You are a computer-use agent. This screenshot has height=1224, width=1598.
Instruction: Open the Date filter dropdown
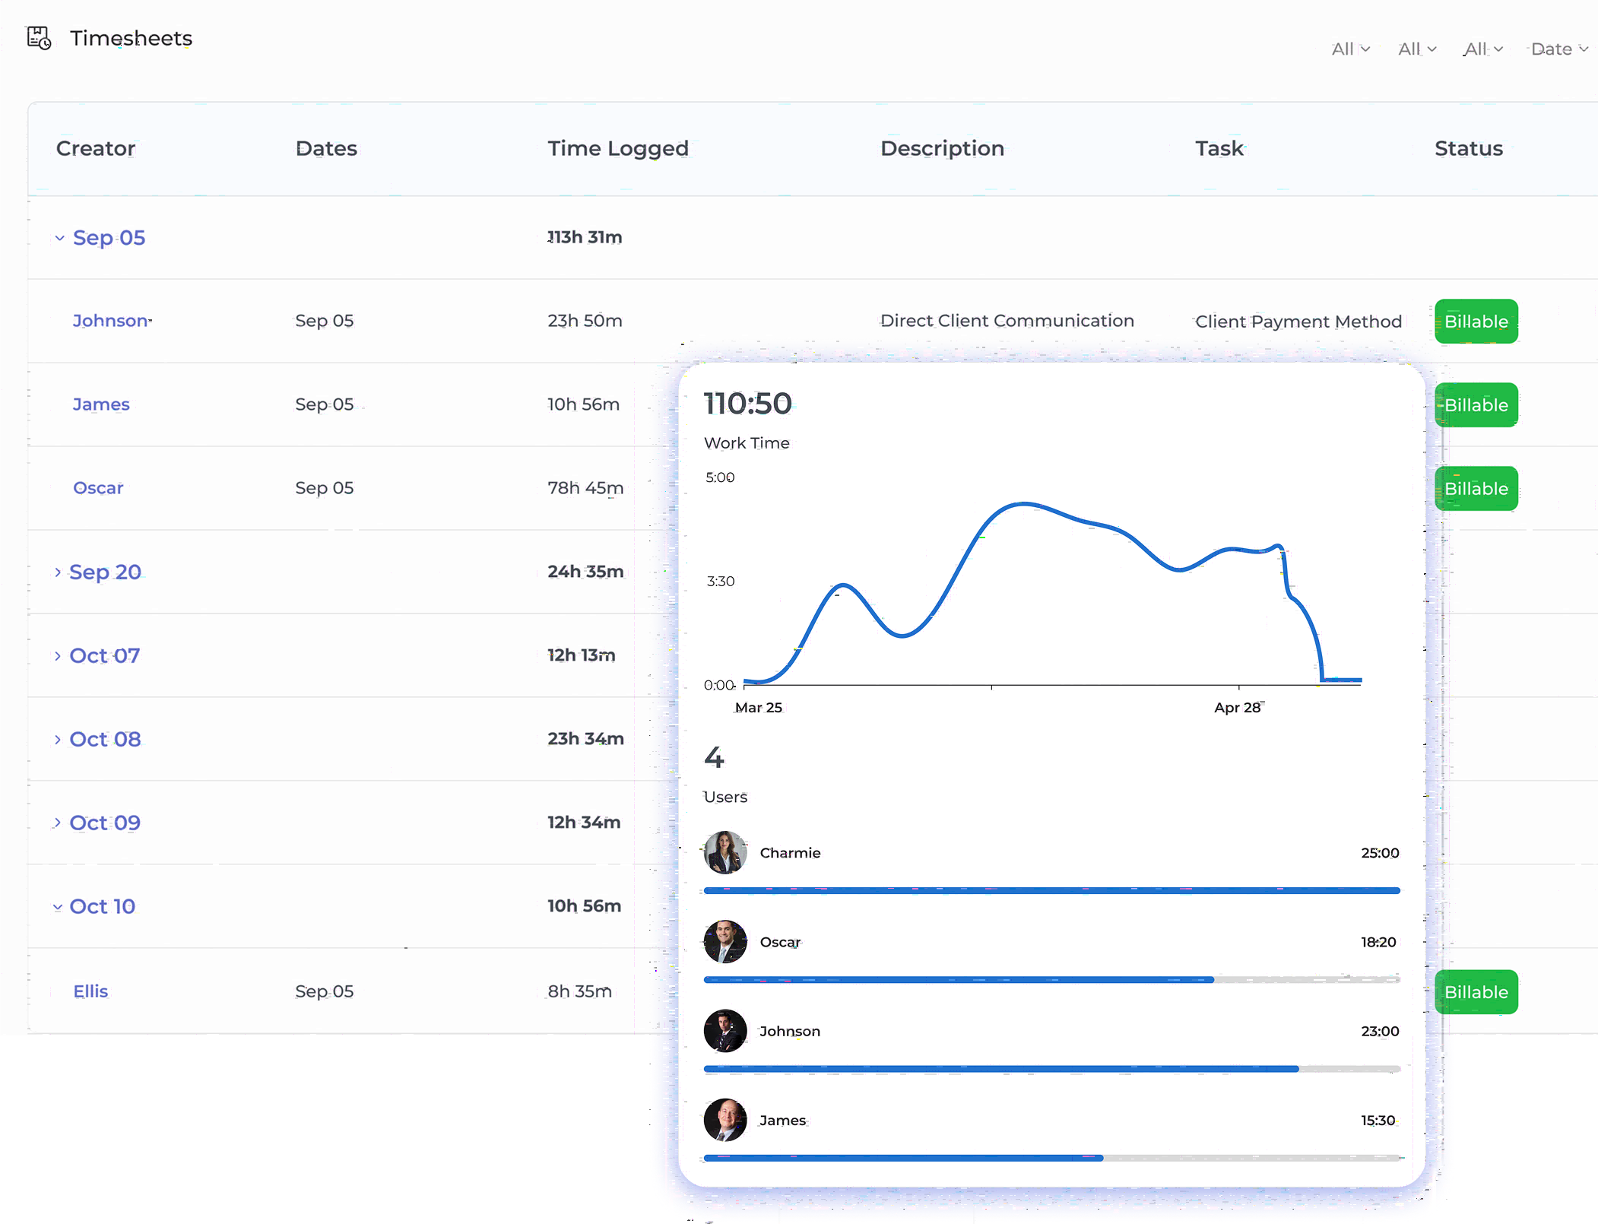click(1557, 48)
